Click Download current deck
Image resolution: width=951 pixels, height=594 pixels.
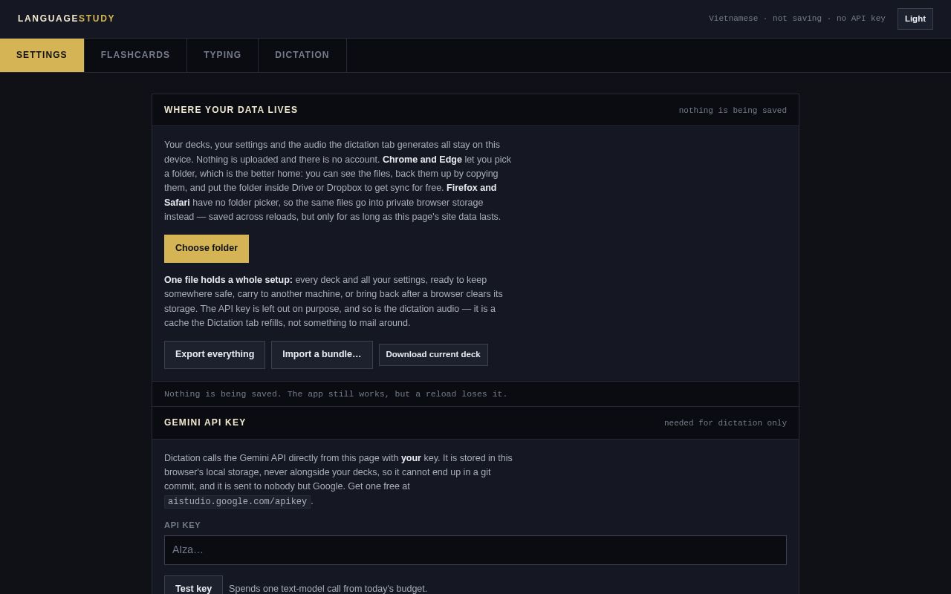(x=433, y=355)
